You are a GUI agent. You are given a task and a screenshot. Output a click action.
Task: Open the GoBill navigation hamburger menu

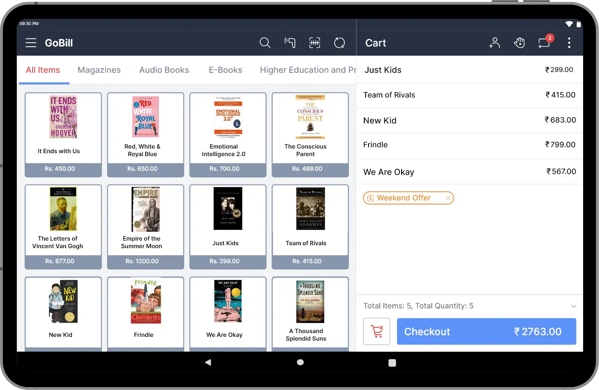coord(31,43)
